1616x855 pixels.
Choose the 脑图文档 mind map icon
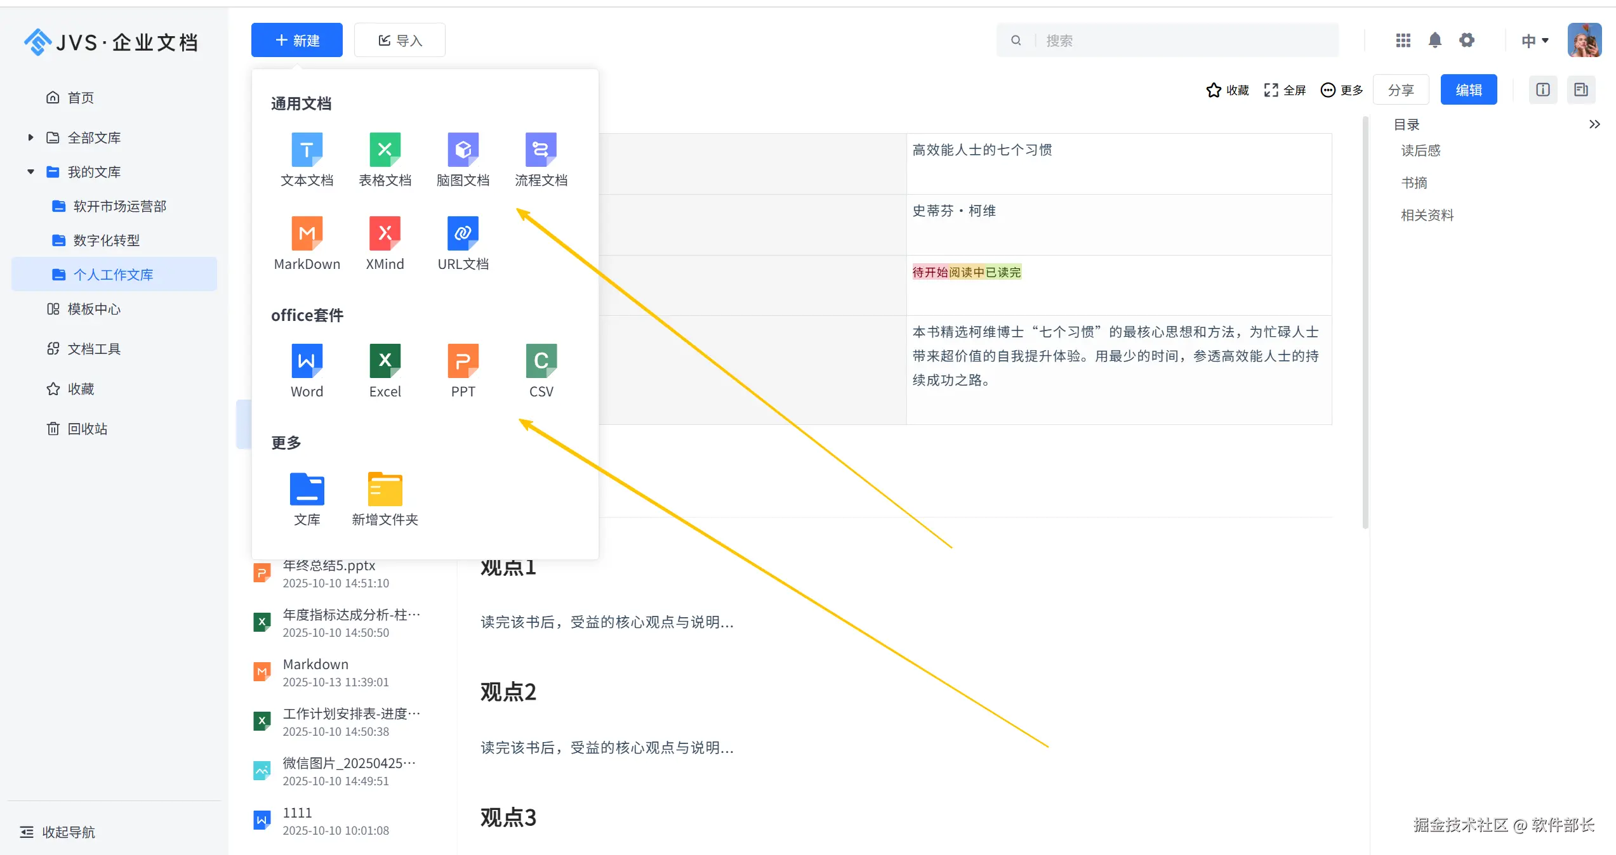[463, 150]
